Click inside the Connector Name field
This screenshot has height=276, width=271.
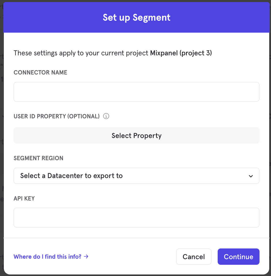click(137, 92)
